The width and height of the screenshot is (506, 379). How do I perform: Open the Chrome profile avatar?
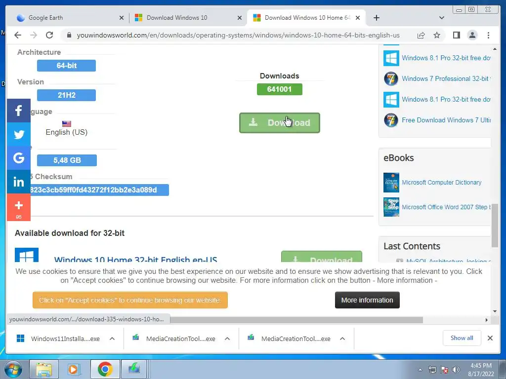tap(472, 35)
